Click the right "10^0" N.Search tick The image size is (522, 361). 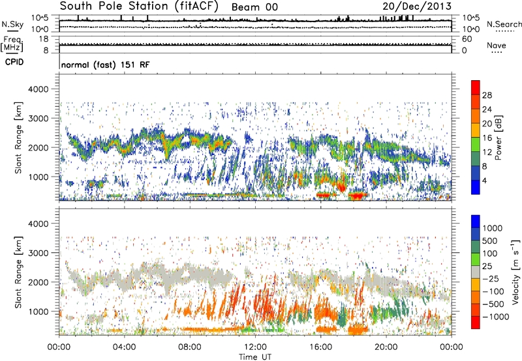click(x=471, y=29)
